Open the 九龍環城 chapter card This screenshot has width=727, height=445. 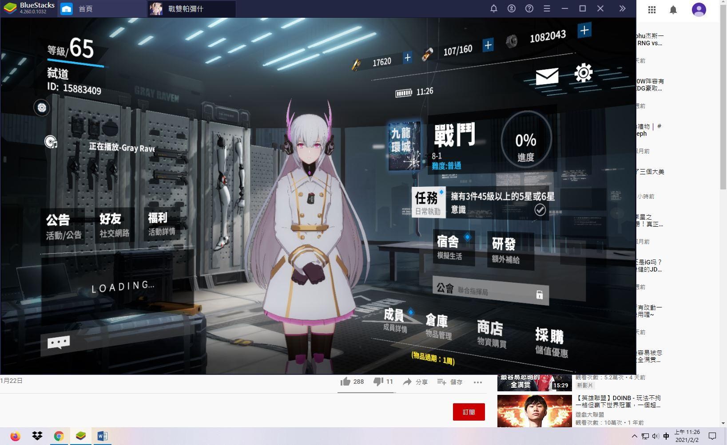point(404,146)
